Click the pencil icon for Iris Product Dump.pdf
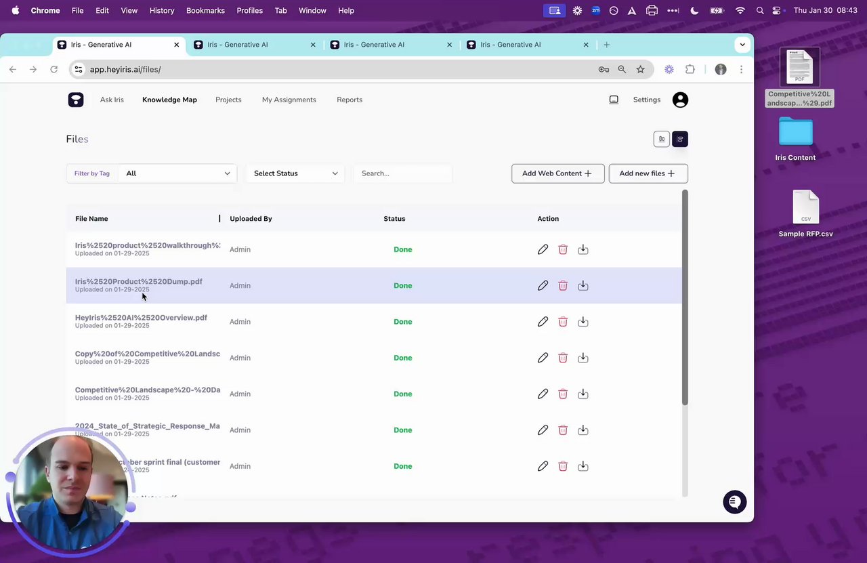This screenshot has height=563, width=867. tap(543, 285)
